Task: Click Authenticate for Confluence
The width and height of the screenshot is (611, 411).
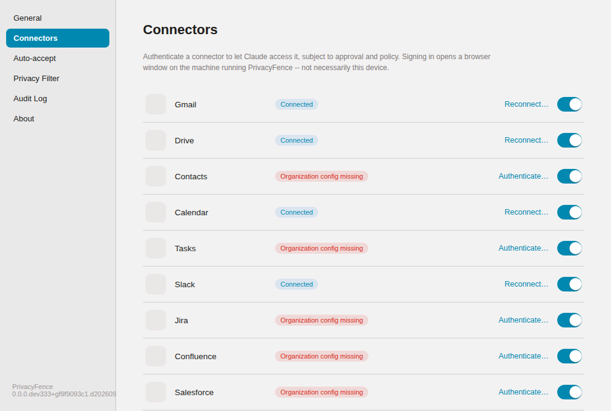Action: (524, 356)
